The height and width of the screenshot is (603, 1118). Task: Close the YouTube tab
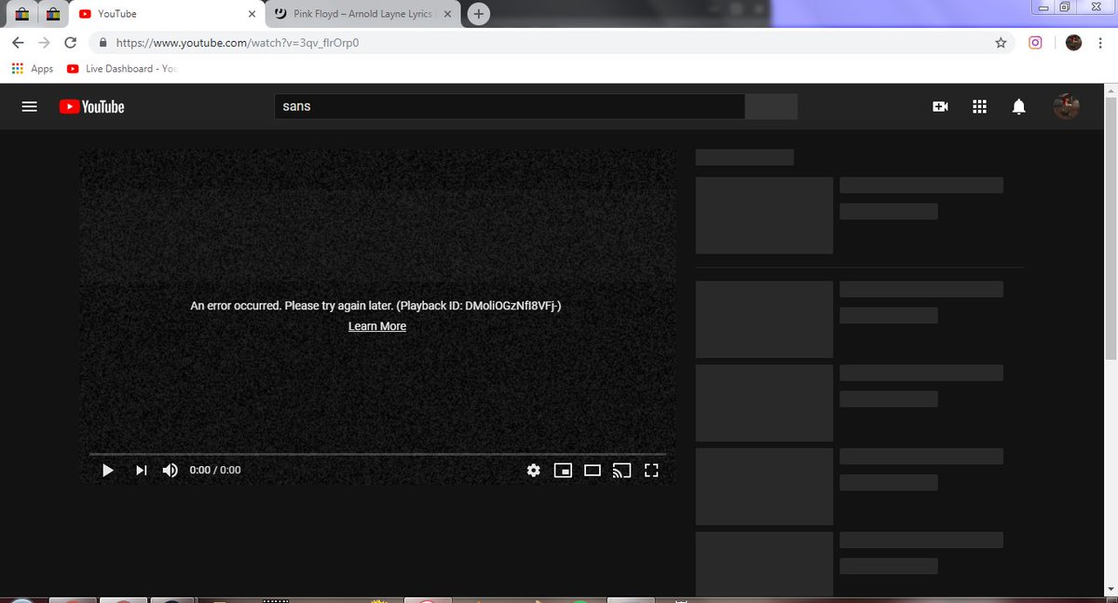[x=252, y=15]
